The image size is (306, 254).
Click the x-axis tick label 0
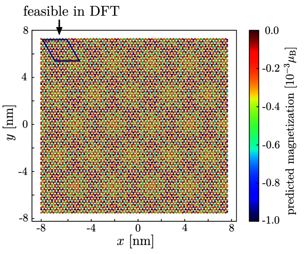(x=138, y=228)
